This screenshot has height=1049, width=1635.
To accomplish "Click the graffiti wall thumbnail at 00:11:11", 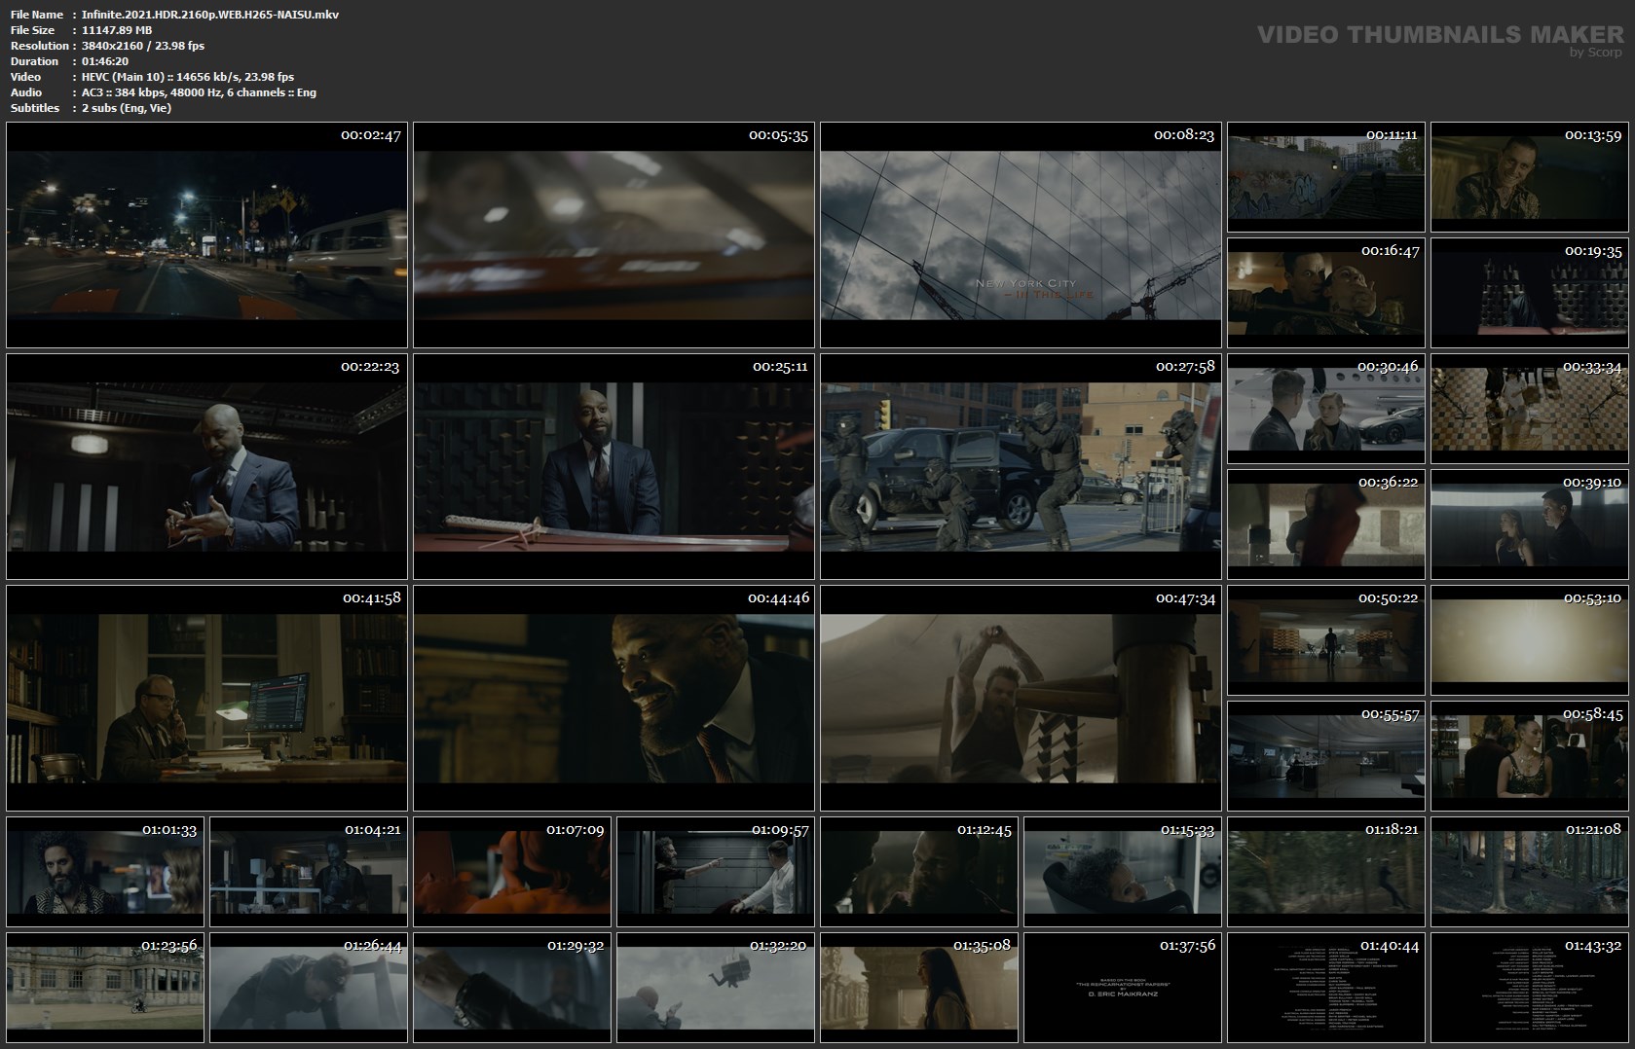I will [x=1326, y=177].
